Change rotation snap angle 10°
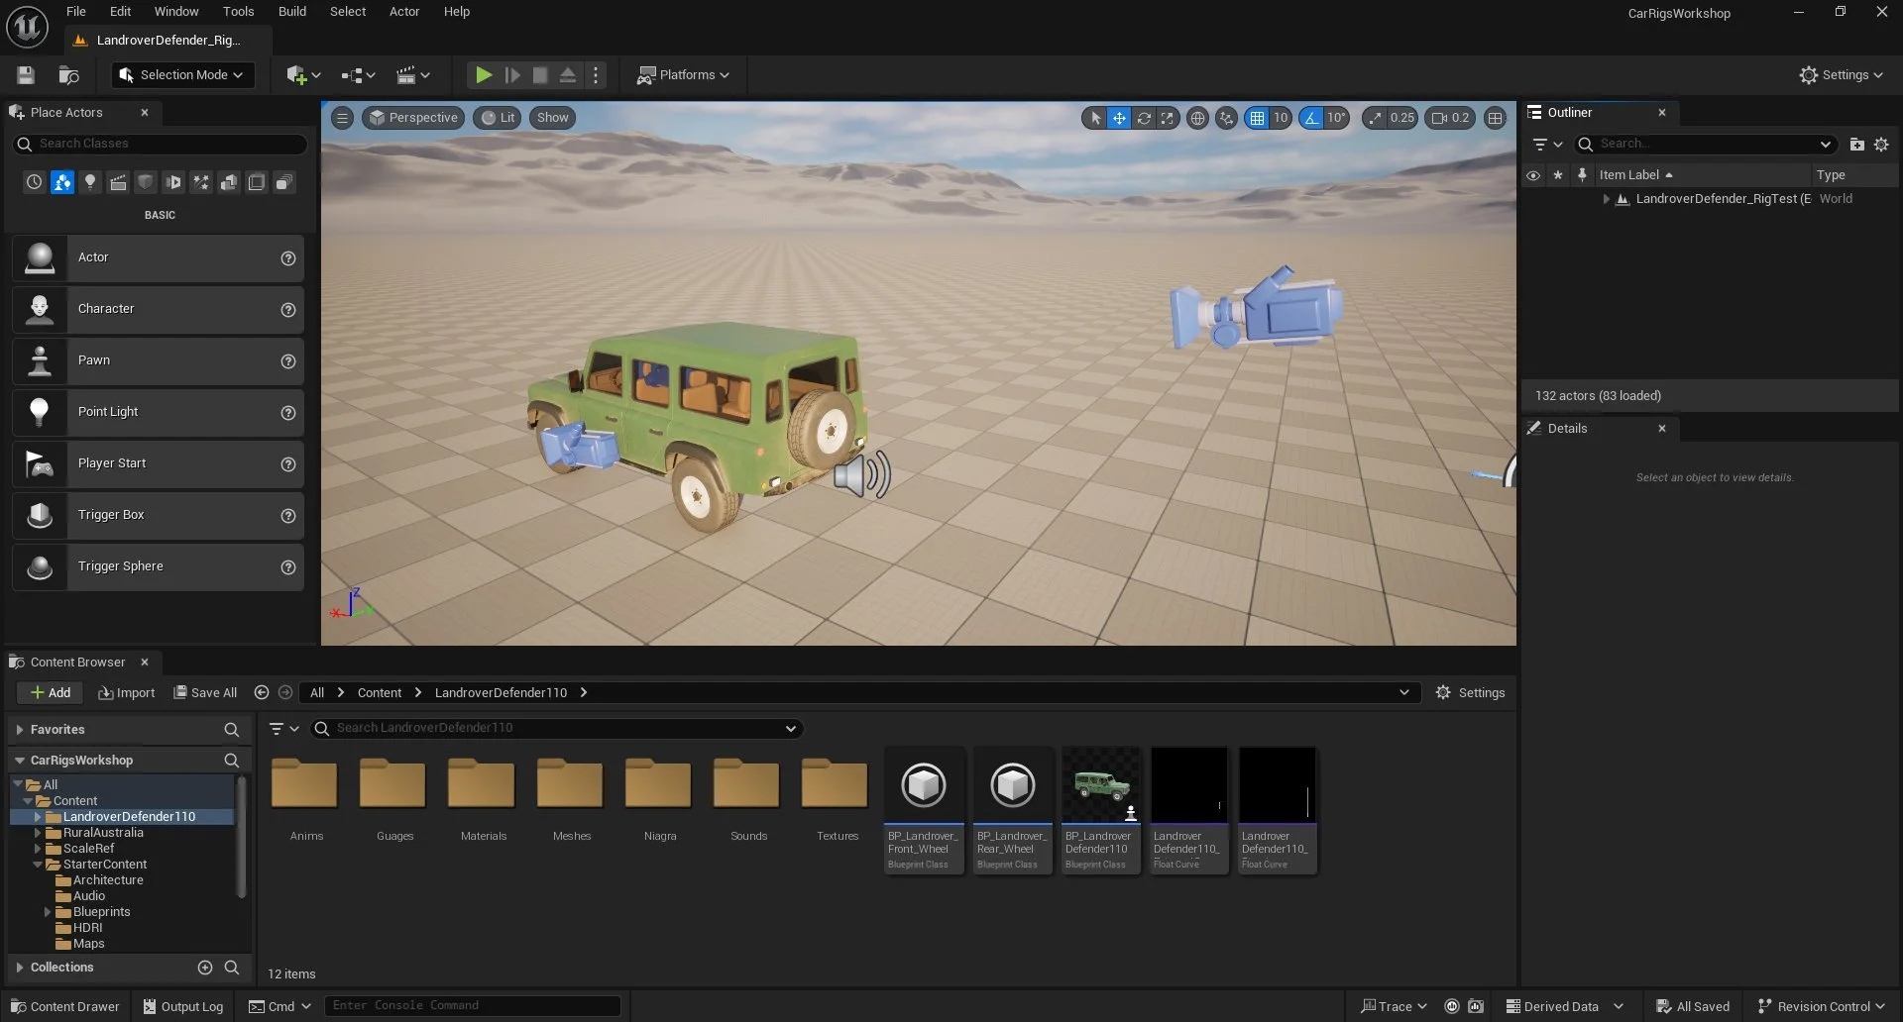 click(x=1336, y=118)
